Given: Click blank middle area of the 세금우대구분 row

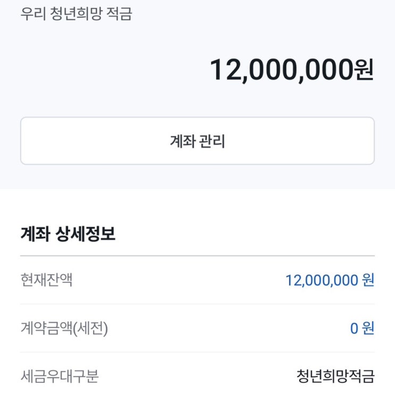Looking at the screenshot, I should point(197,376).
